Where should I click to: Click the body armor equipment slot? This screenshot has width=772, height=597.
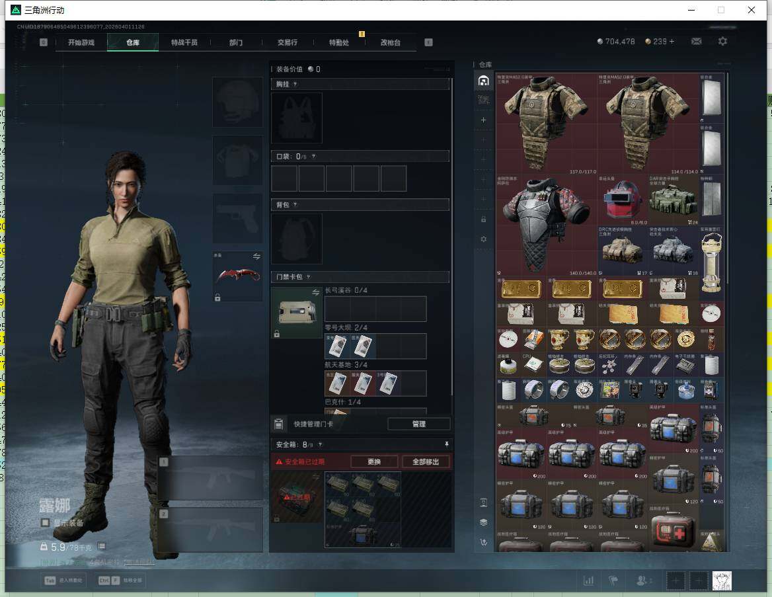click(237, 161)
